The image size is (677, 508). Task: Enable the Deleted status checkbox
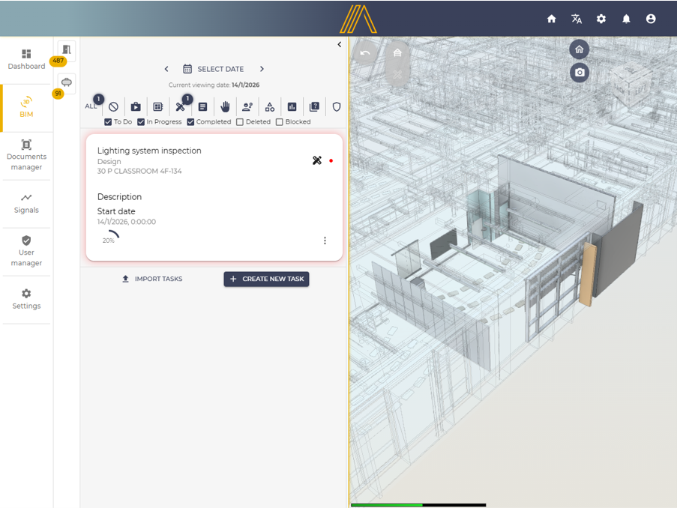pos(240,122)
